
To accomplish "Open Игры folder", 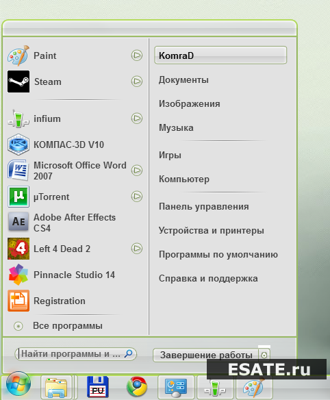I will (170, 155).
